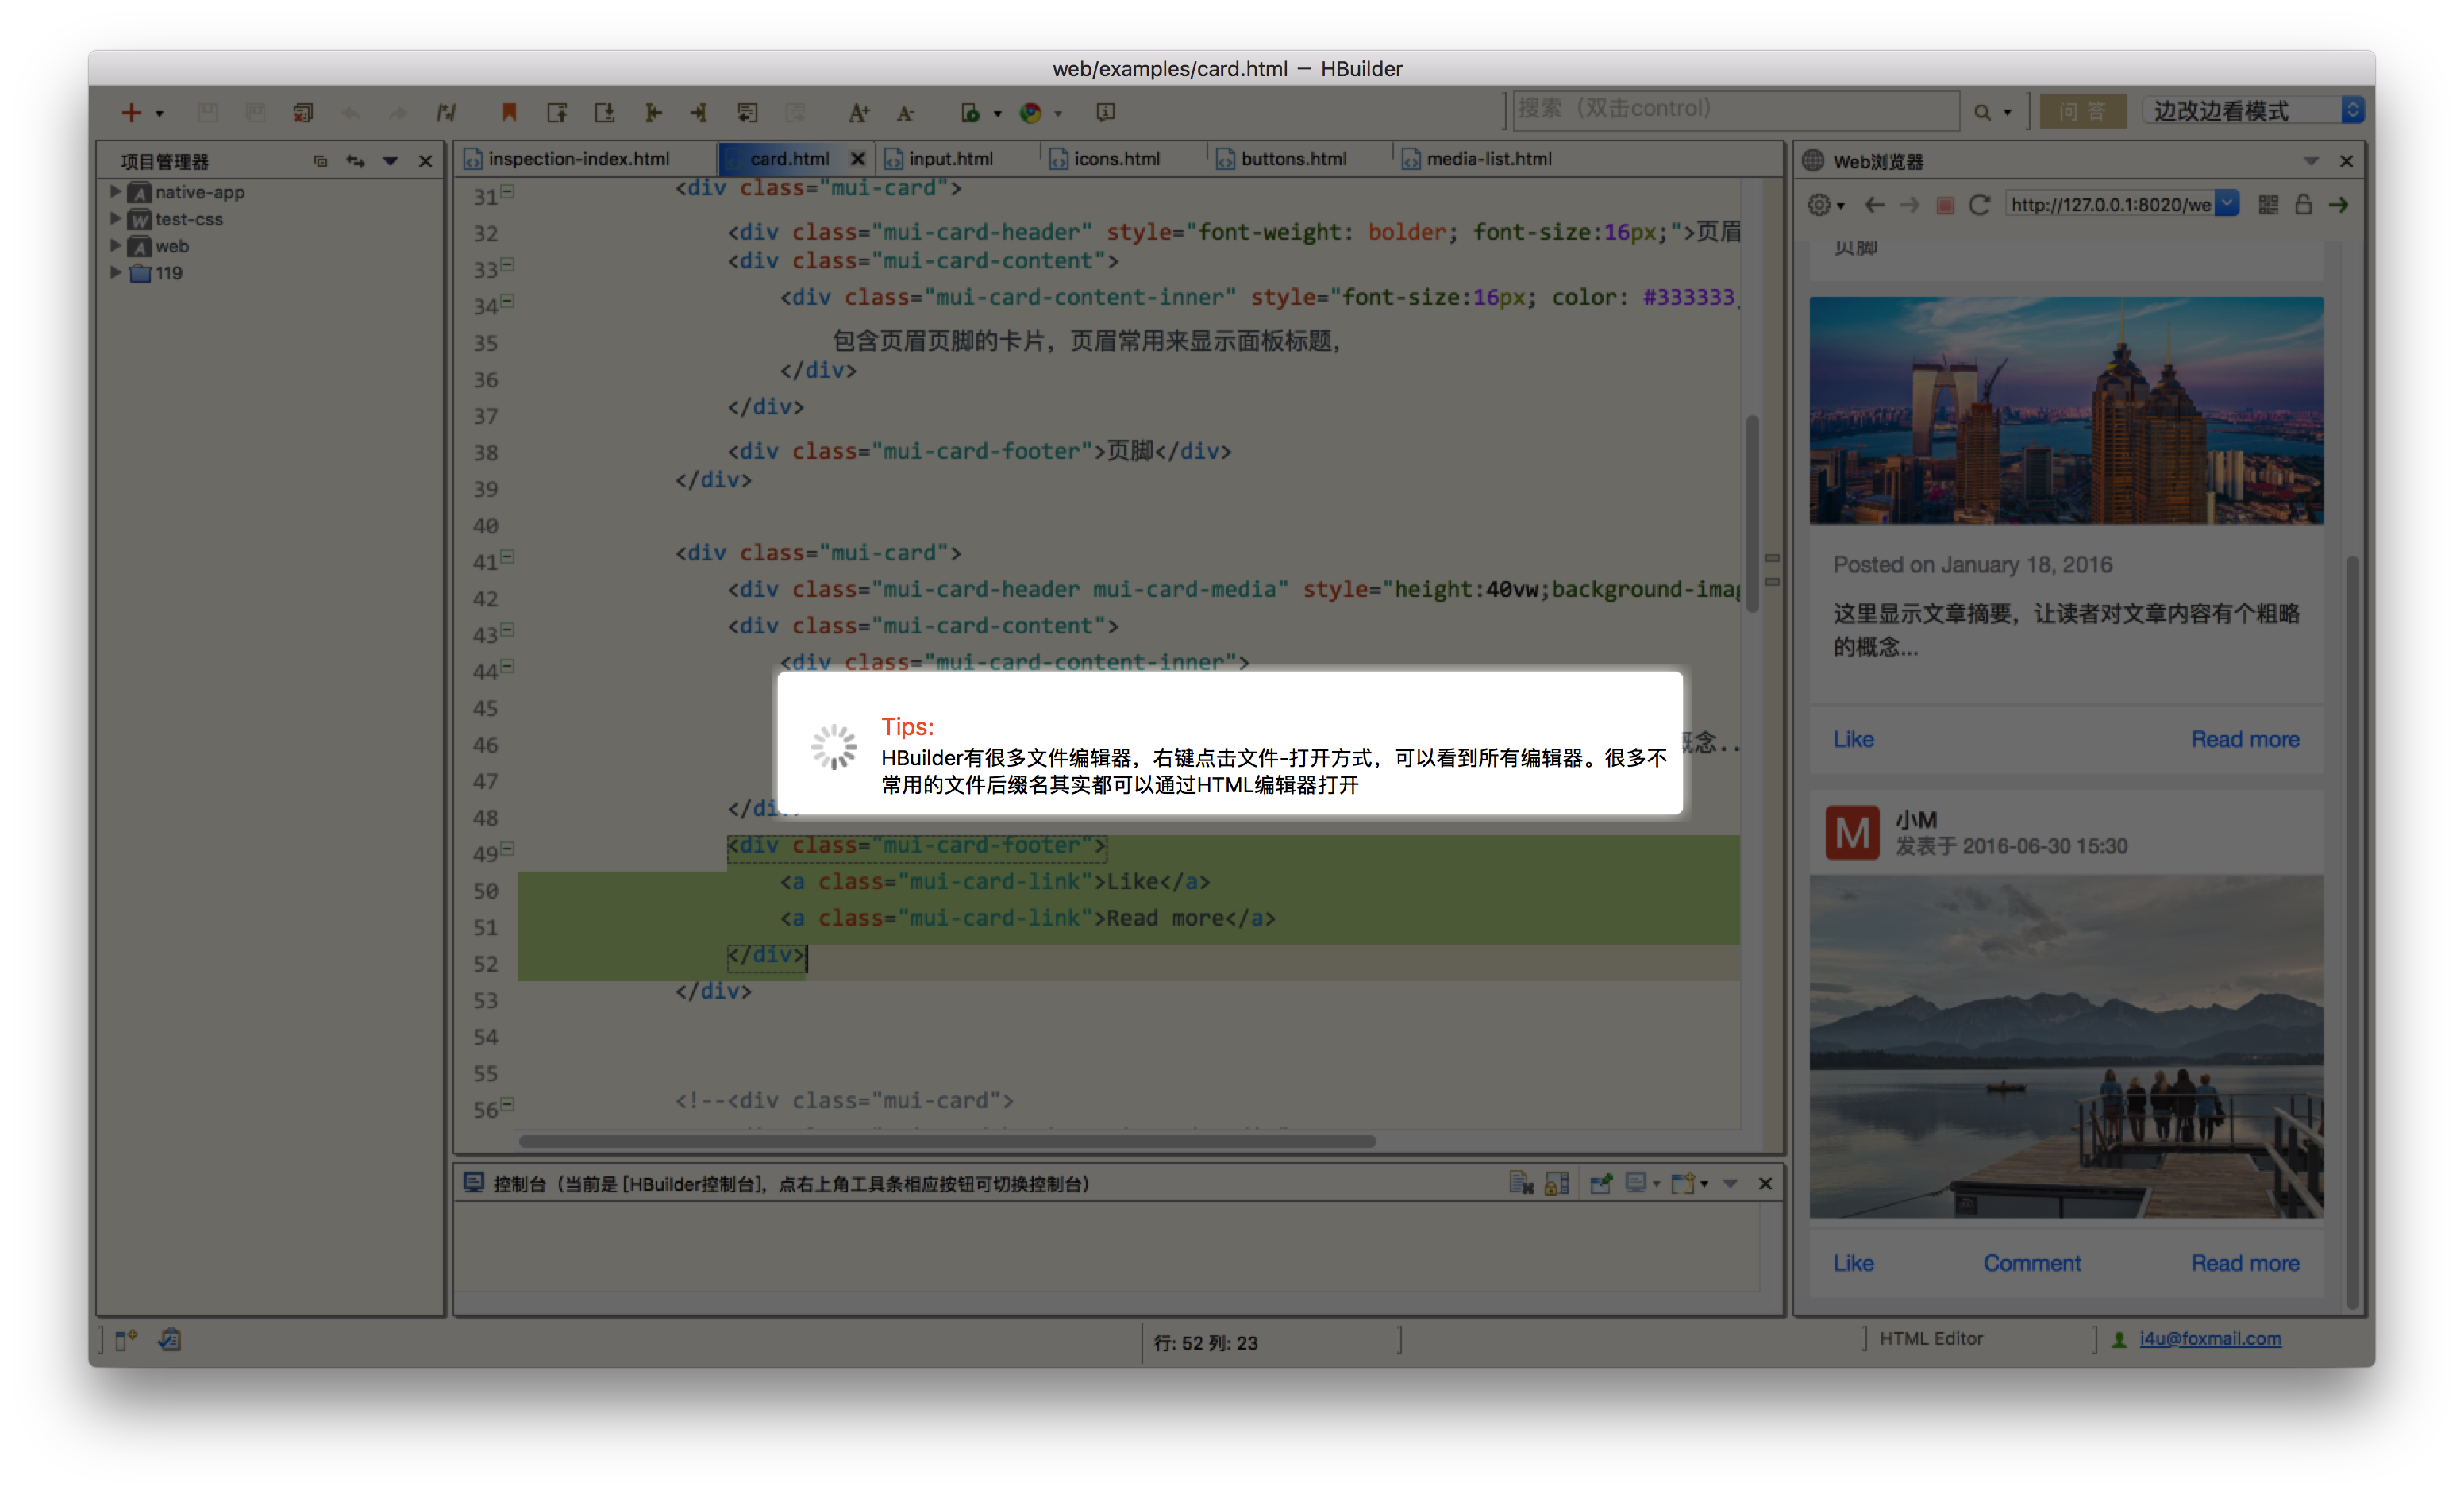Viewport: 2464px width, 1494px height.
Task: Click the Chrome browser run icon
Action: 1030,113
